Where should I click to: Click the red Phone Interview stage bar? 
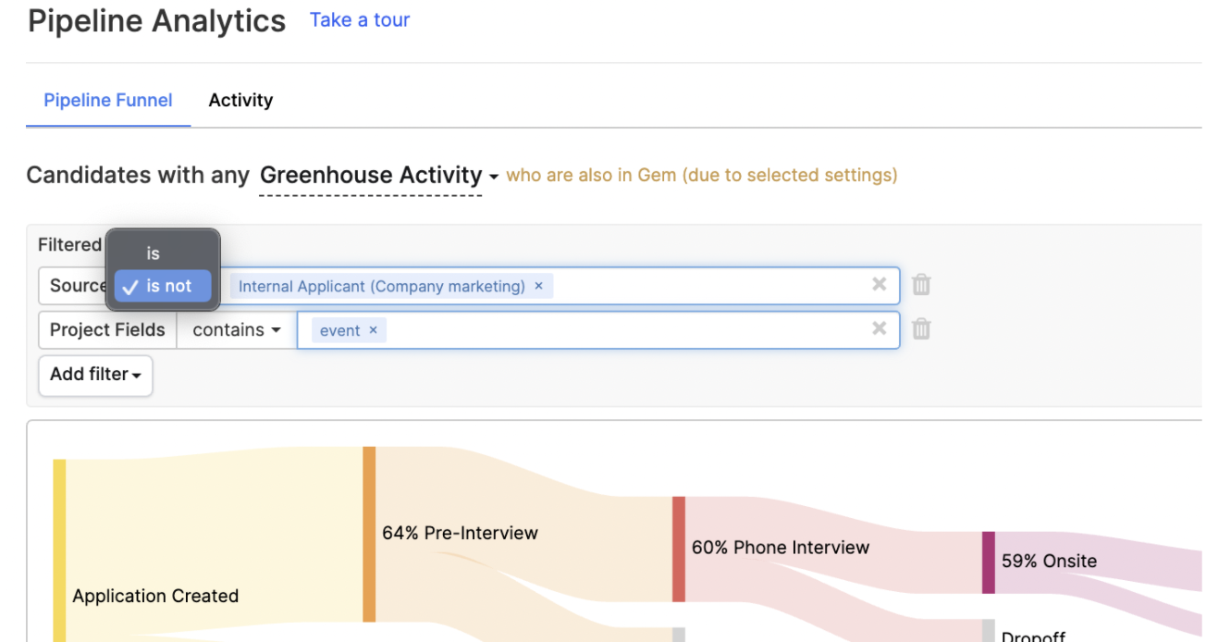click(x=679, y=549)
